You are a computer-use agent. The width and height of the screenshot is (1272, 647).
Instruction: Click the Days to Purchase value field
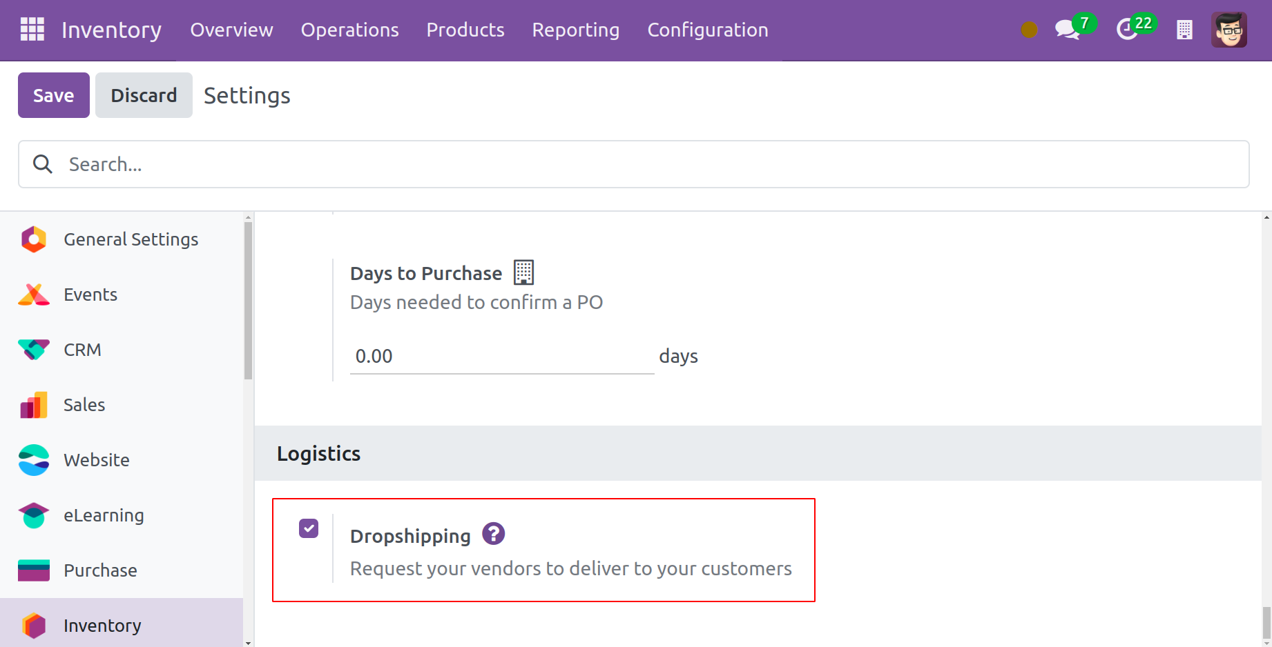(x=501, y=357)
